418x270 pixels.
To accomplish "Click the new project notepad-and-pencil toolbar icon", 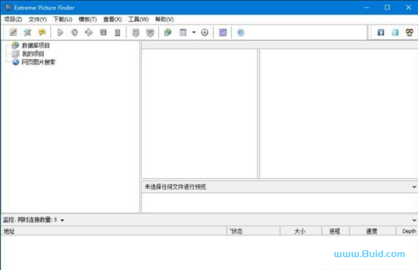I will [13, 33].
